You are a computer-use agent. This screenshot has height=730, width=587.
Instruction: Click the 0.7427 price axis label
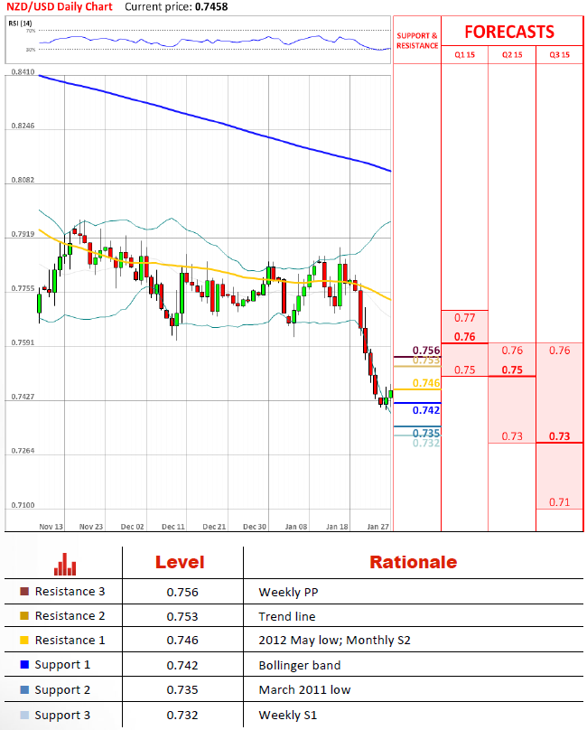[23, 397]
